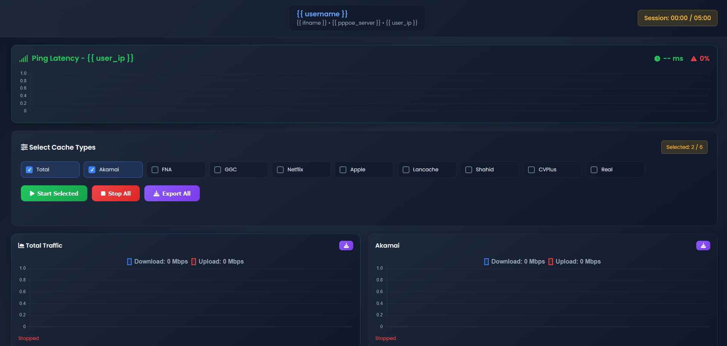Click the download icon on the Total Traffic panel
The width and height of the screenshot is (727, 346).
(x=346, y=245)
